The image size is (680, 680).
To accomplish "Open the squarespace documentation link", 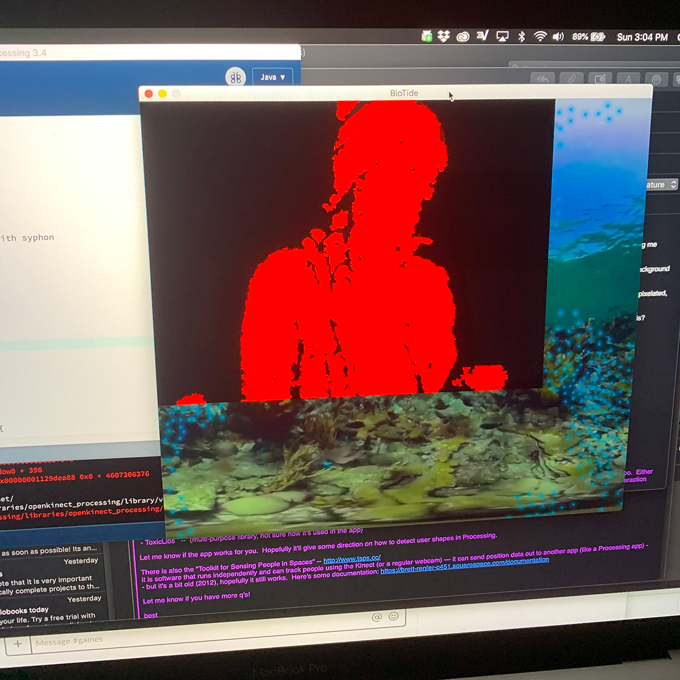I will [x=465, y=567].
